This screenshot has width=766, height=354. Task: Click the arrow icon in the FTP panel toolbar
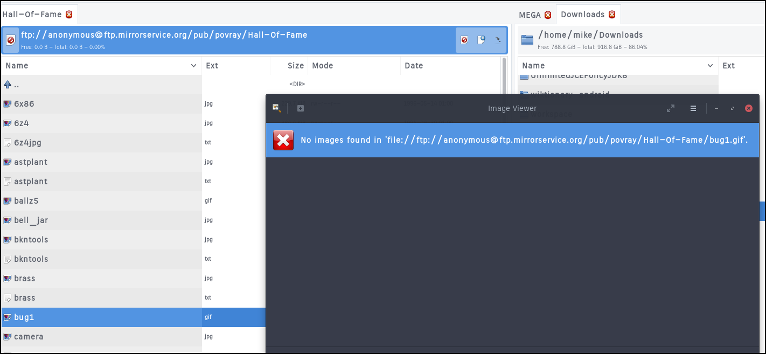pos(498,40)
